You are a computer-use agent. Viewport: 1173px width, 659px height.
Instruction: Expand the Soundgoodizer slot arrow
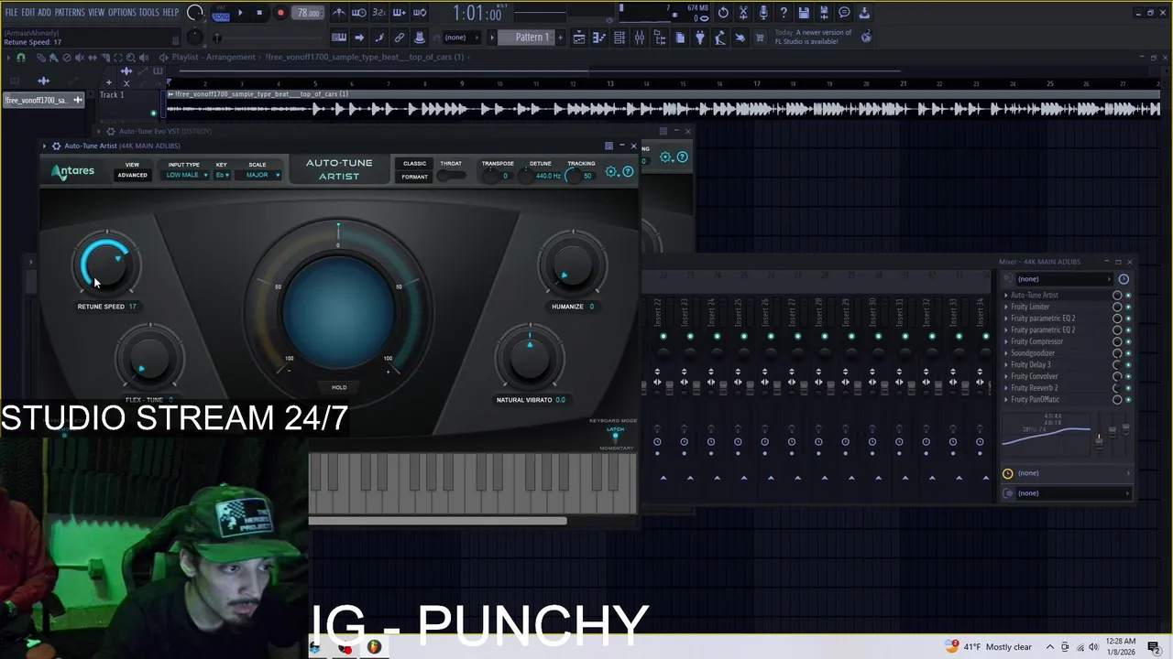coord(1006,353)
